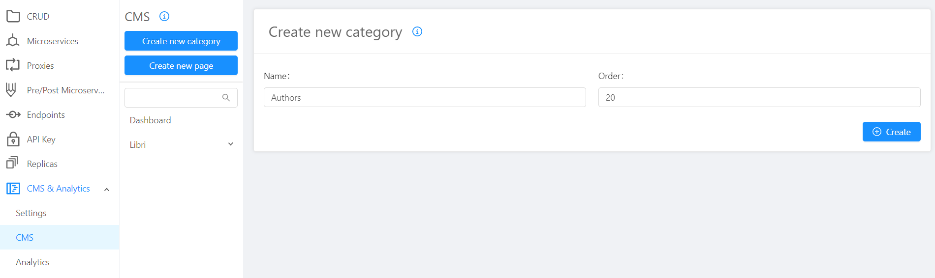Click the Endpoints icon in sidebar
The width and height of the screenshot is (935, 278).
coord(13,114)
